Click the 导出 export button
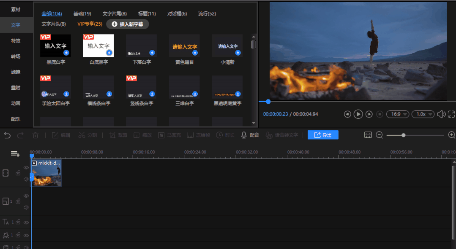The width and height of the screenshot is (456, 249). coord(323,135)
